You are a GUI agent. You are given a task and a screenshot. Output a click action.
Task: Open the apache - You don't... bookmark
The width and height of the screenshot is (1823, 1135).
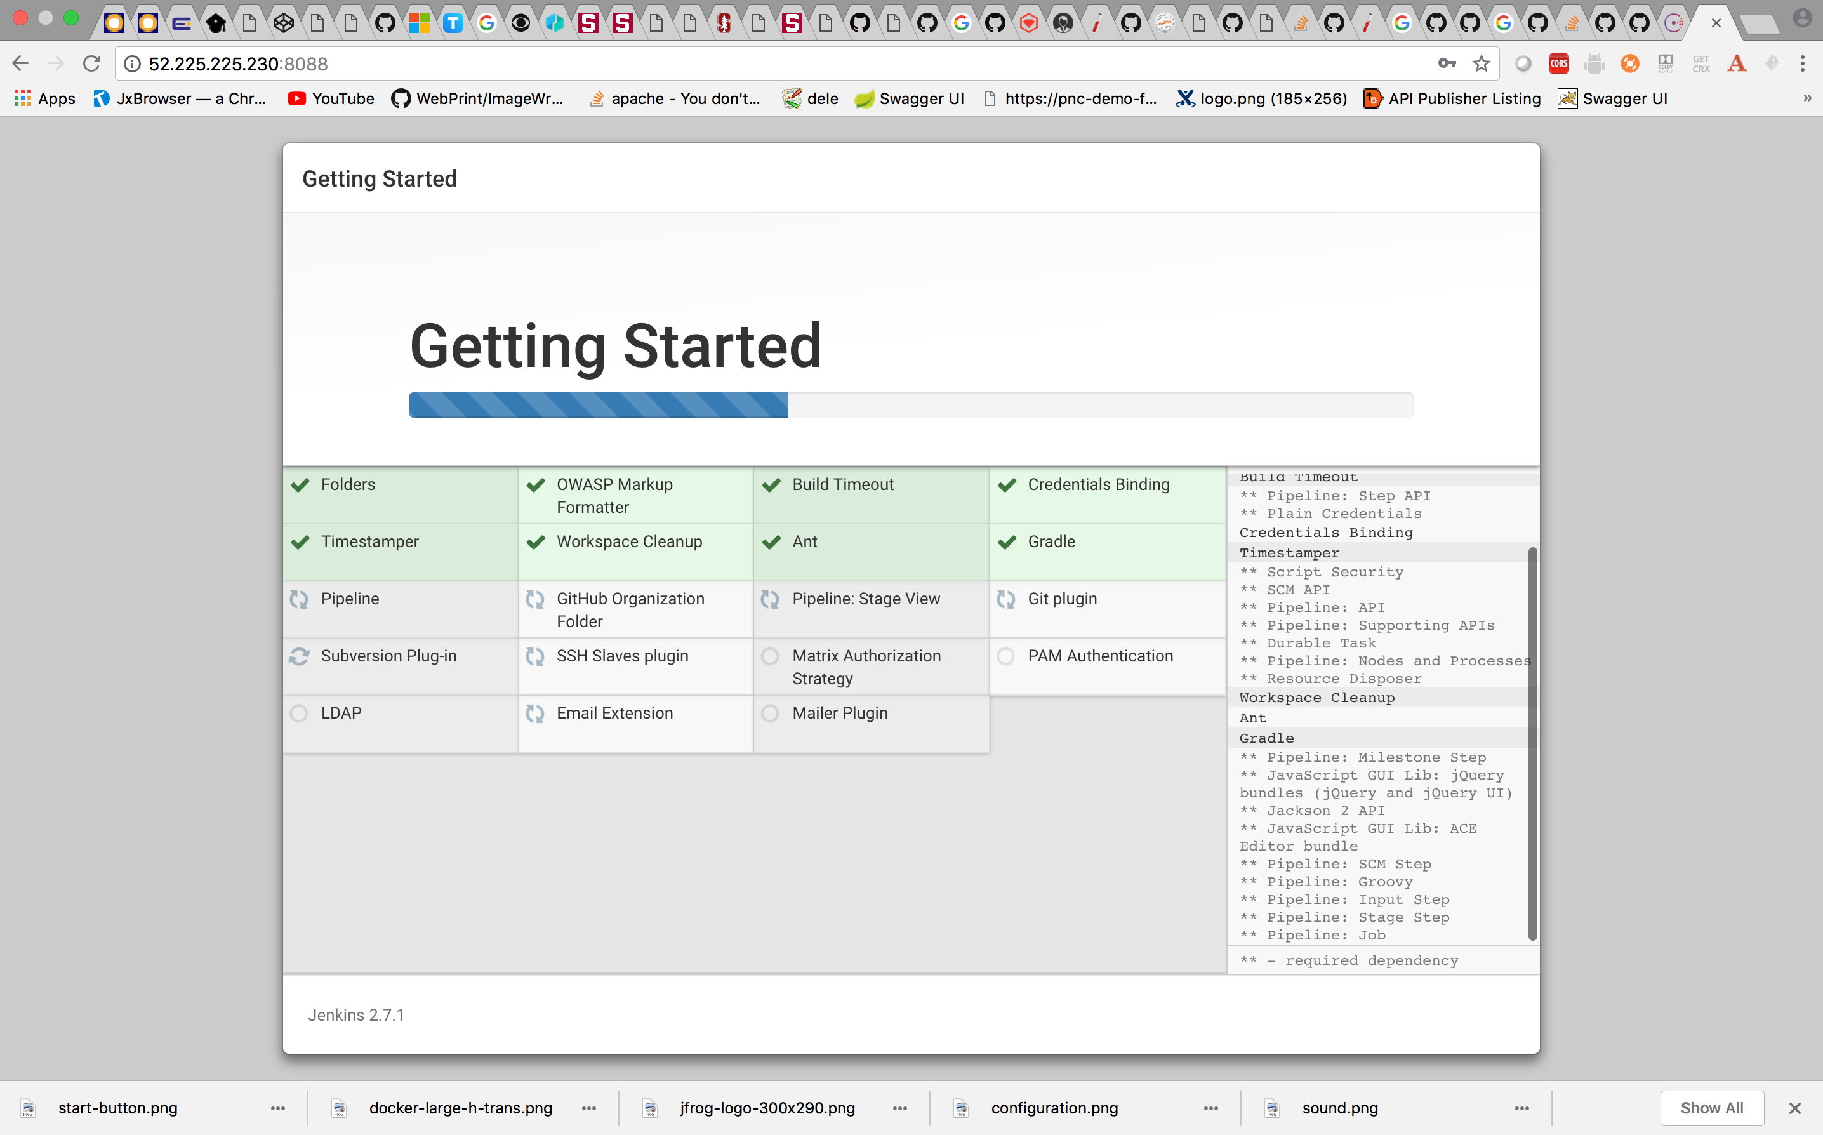(x=675, y=98)
